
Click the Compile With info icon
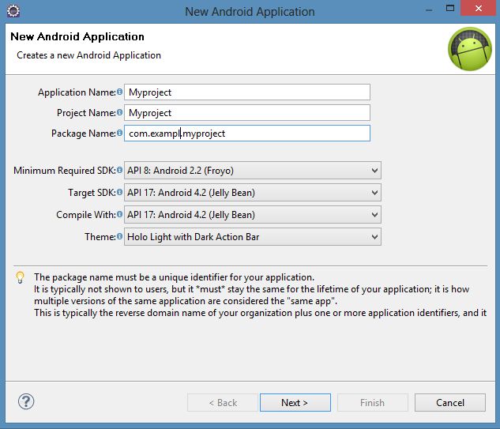point(120,215)
